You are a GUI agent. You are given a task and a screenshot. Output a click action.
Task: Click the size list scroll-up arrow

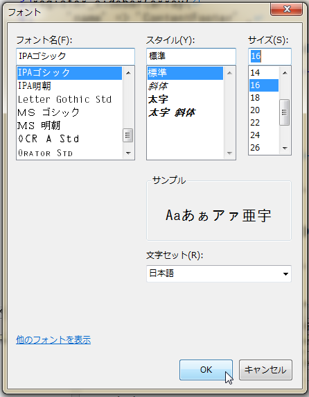[x=285, y=73]
